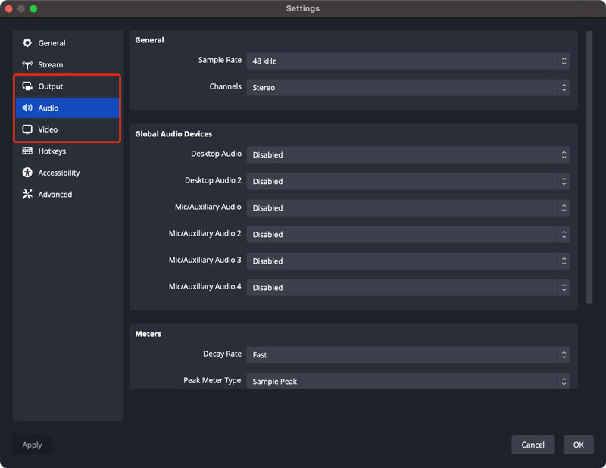The image size is (606, 468).
Task: Click the Mic/Auxiliary Audio stepper arrows
Action: coord(564,208)
